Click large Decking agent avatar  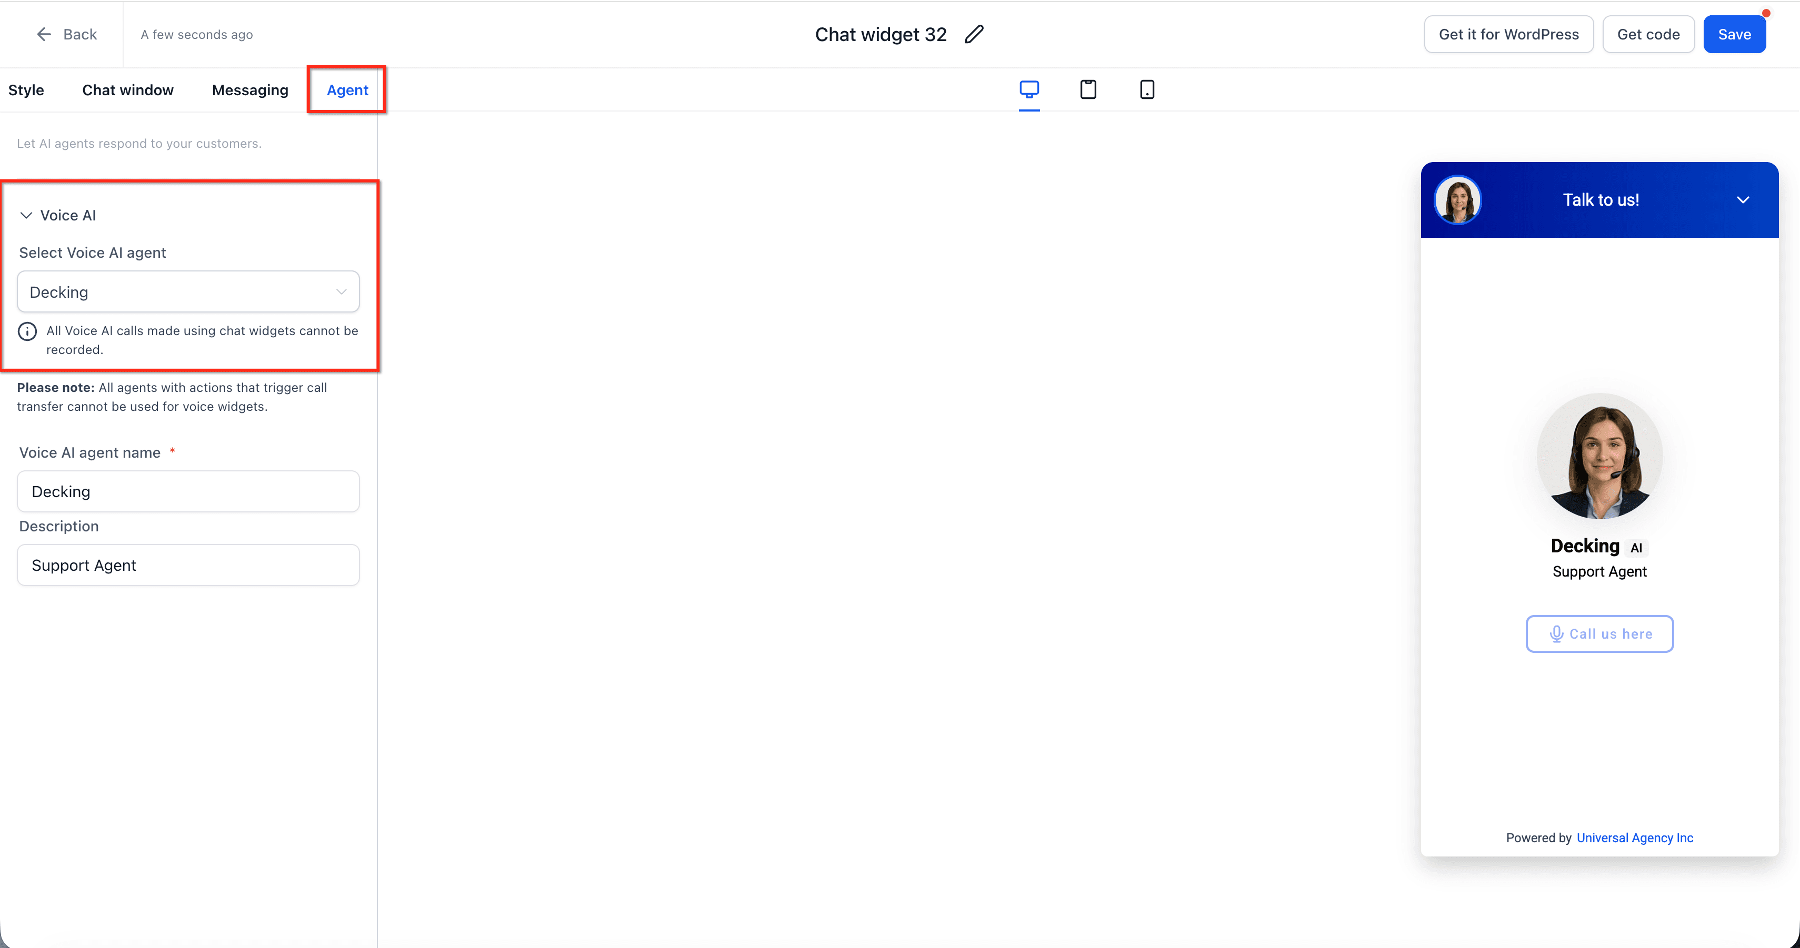[1599, 456]
